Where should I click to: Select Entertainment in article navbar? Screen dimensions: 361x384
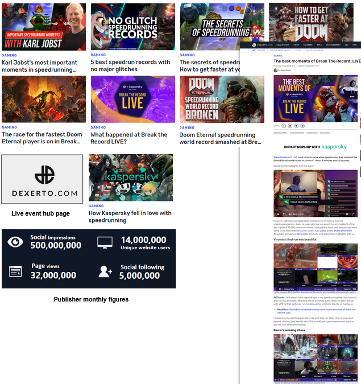pos(333,45)
